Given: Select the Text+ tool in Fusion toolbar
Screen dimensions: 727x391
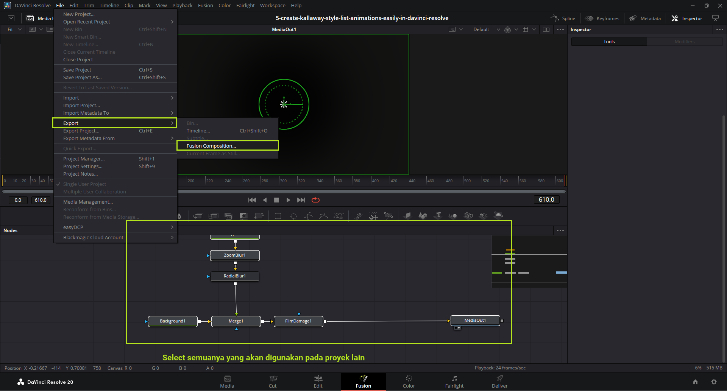Looking at the screenshot, I should coord(438,215).
